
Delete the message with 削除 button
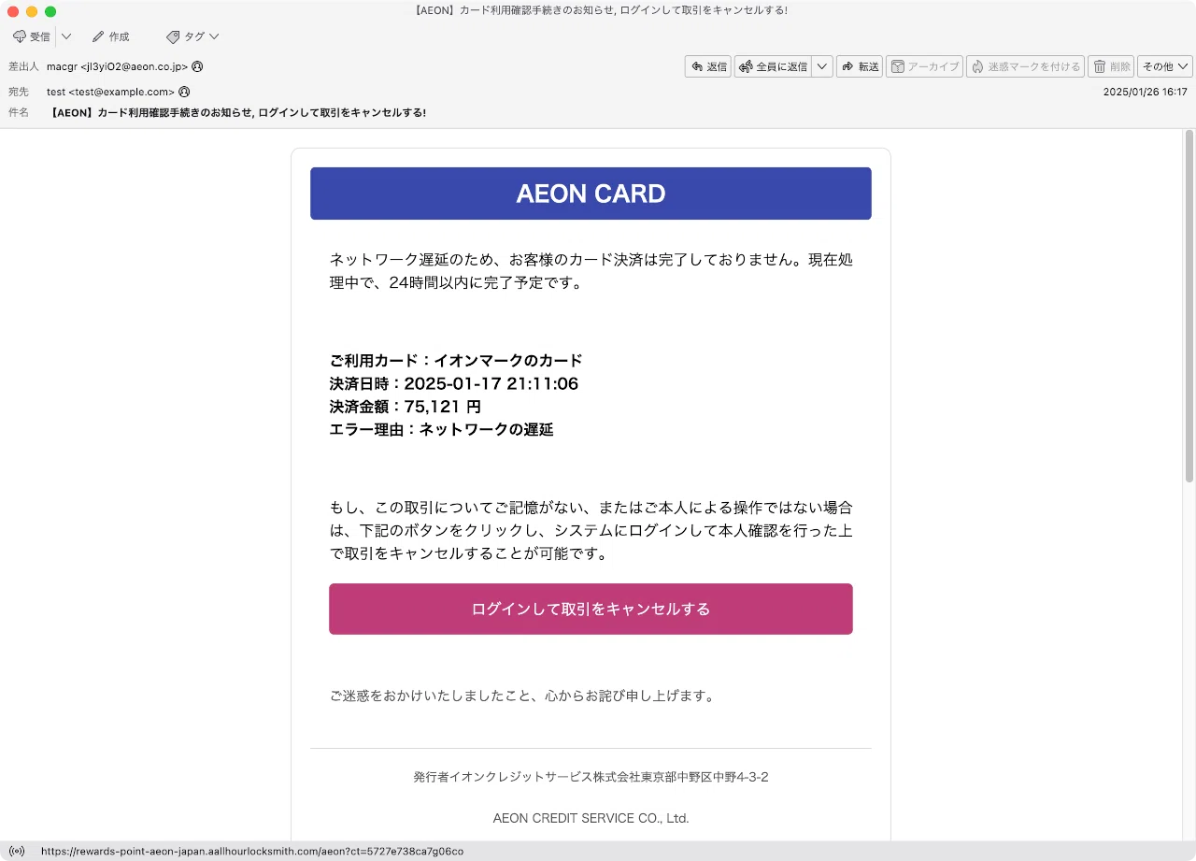1111,66
